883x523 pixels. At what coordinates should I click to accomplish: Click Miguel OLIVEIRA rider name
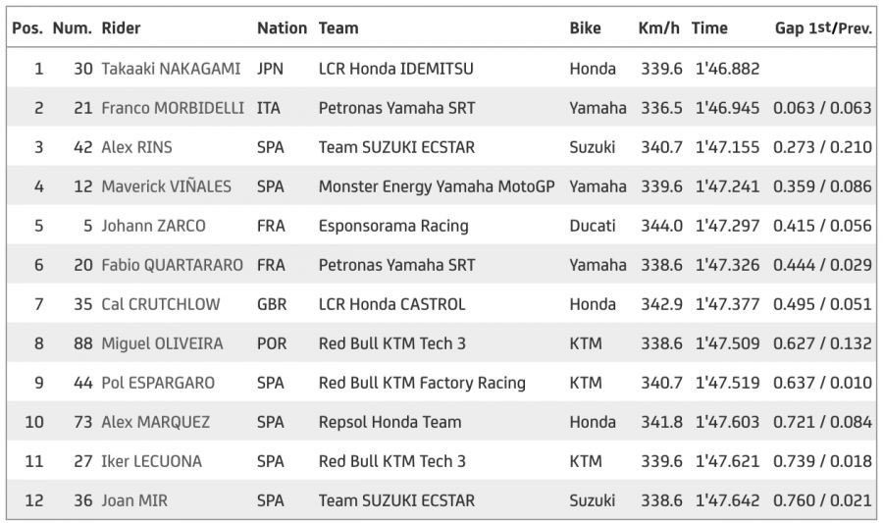point(162,343)
